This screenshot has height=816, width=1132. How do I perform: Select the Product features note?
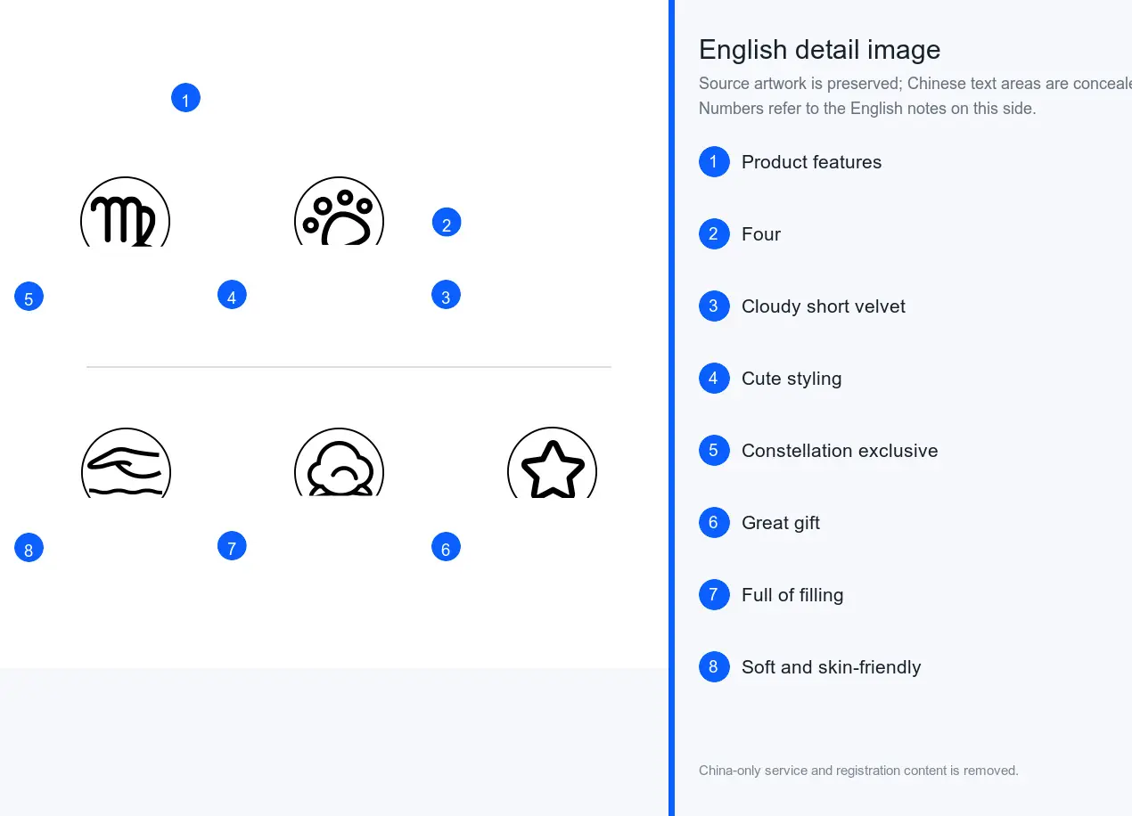click(x=811, y=162)
